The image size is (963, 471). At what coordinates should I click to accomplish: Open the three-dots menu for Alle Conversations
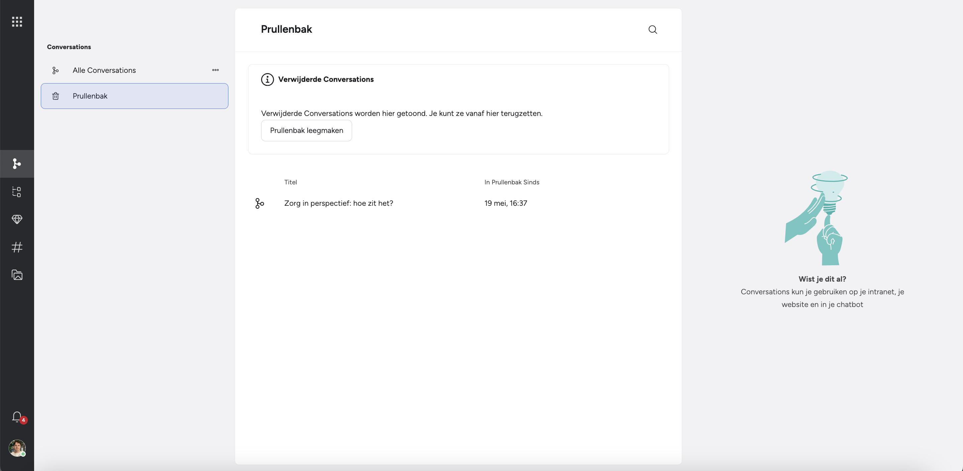point(215,70)
